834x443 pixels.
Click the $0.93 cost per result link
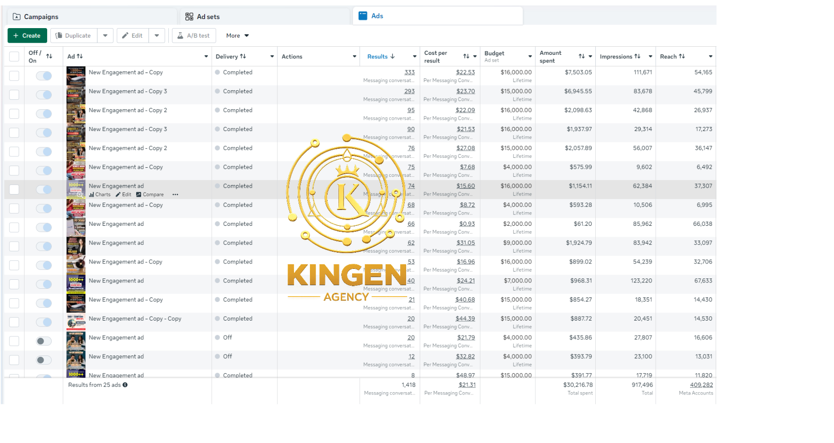pyautogui.click(x=467, y=224)
